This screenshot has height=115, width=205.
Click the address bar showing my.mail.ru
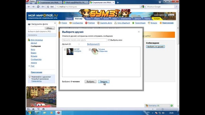click(x=98, y=7)
